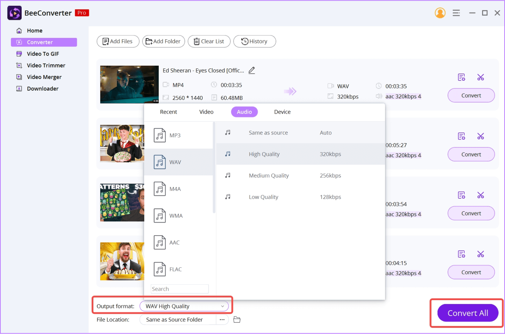This screenshot has height=334, width=505.
Task: Click the banana split video thumbnail
Action: point(122,262)
